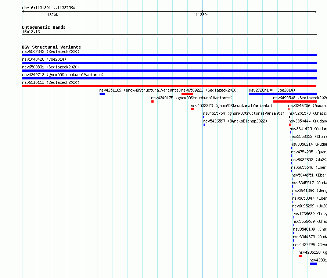
Task: Click the nsv6087852 variant label
Action: tap(309, 160)
